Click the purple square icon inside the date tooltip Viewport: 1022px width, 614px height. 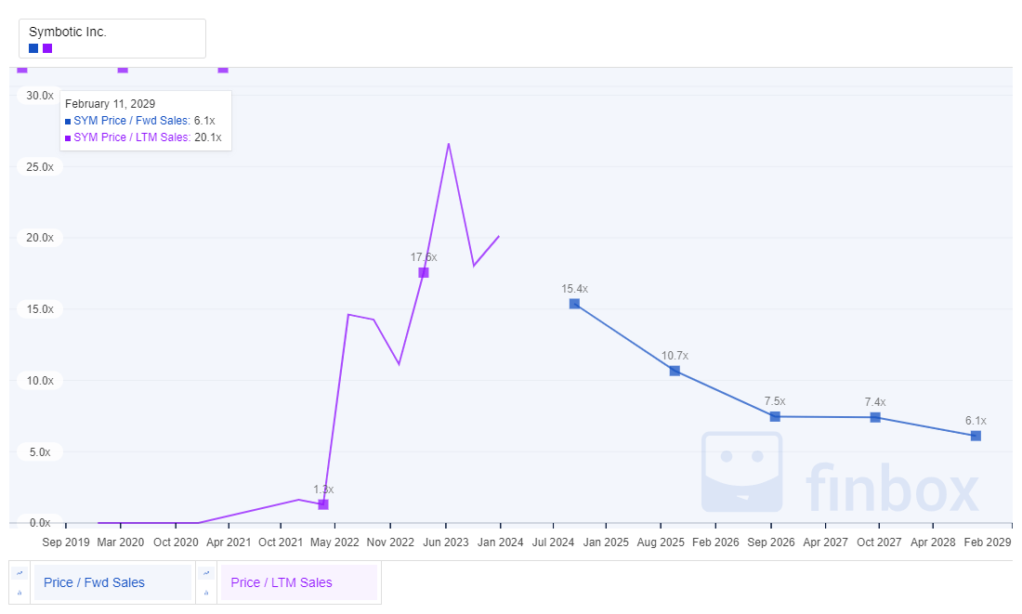66,137
